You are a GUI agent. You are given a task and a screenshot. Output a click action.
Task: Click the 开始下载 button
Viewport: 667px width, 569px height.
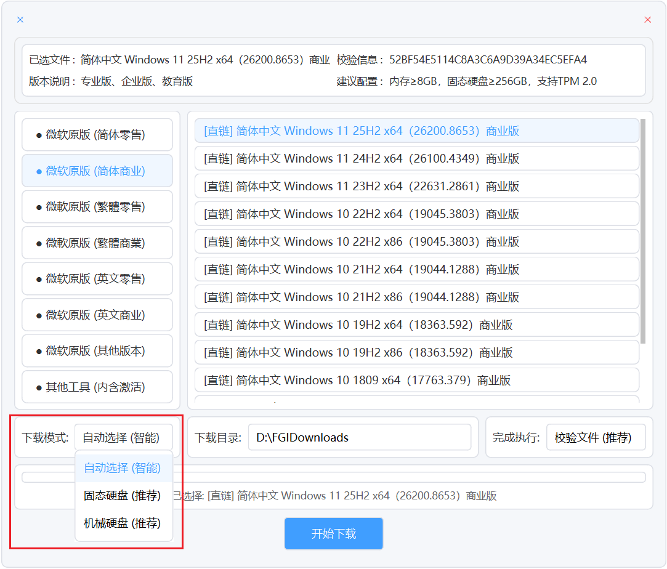pos(334,533)
